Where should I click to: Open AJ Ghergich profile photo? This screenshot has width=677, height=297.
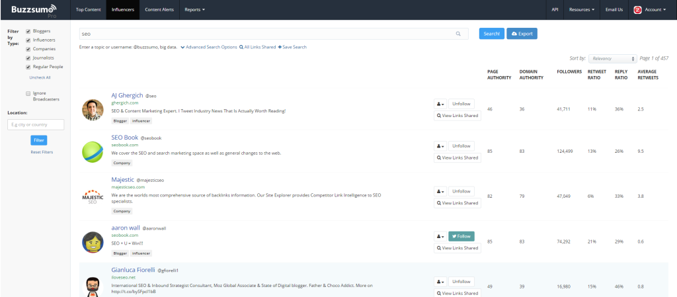click(93, 110)
